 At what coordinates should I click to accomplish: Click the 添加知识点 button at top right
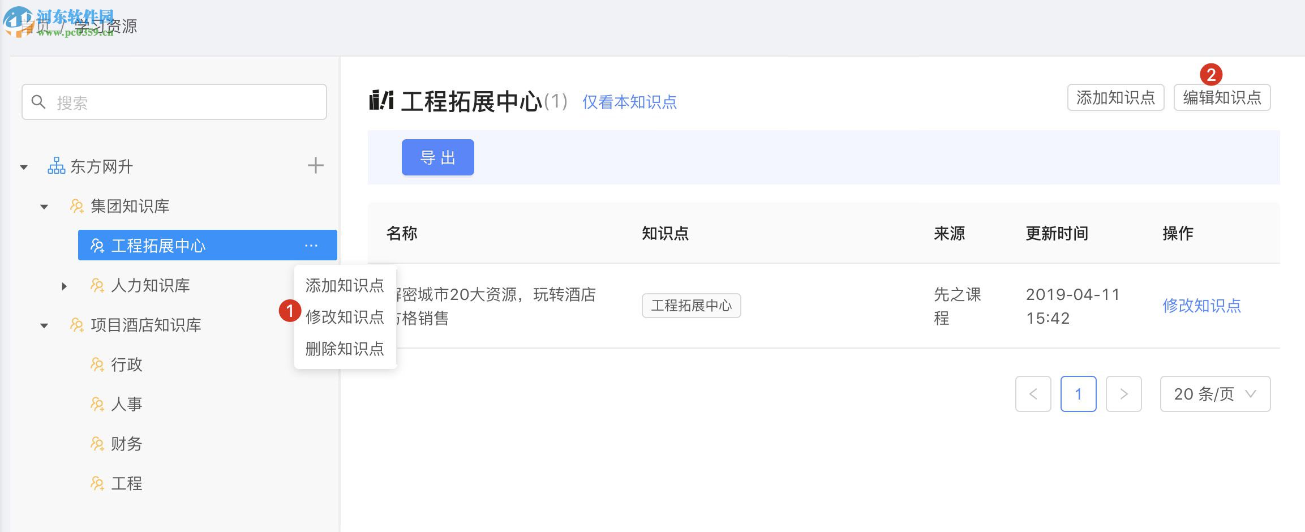click(1115, 97)
